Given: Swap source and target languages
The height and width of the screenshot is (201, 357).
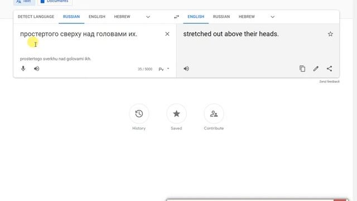Looking at the screenshot, I should pos(176,17).
